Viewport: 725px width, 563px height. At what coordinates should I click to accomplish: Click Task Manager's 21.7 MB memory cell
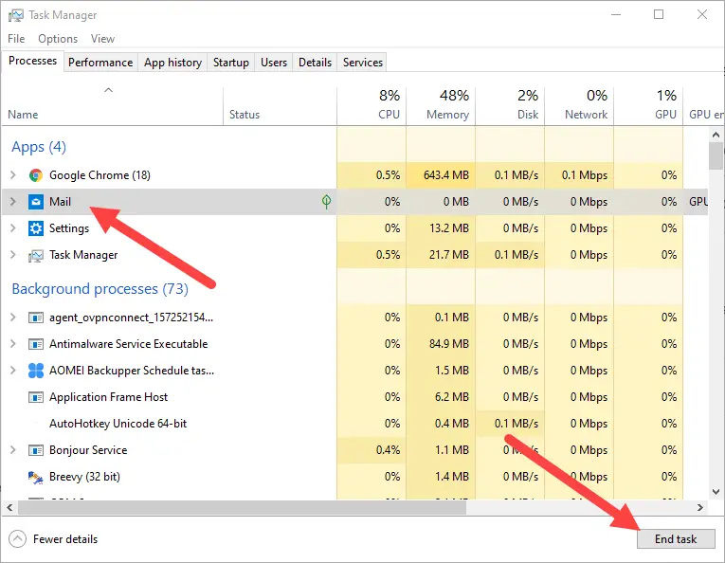pyautogui.click(x=441, y=255)
